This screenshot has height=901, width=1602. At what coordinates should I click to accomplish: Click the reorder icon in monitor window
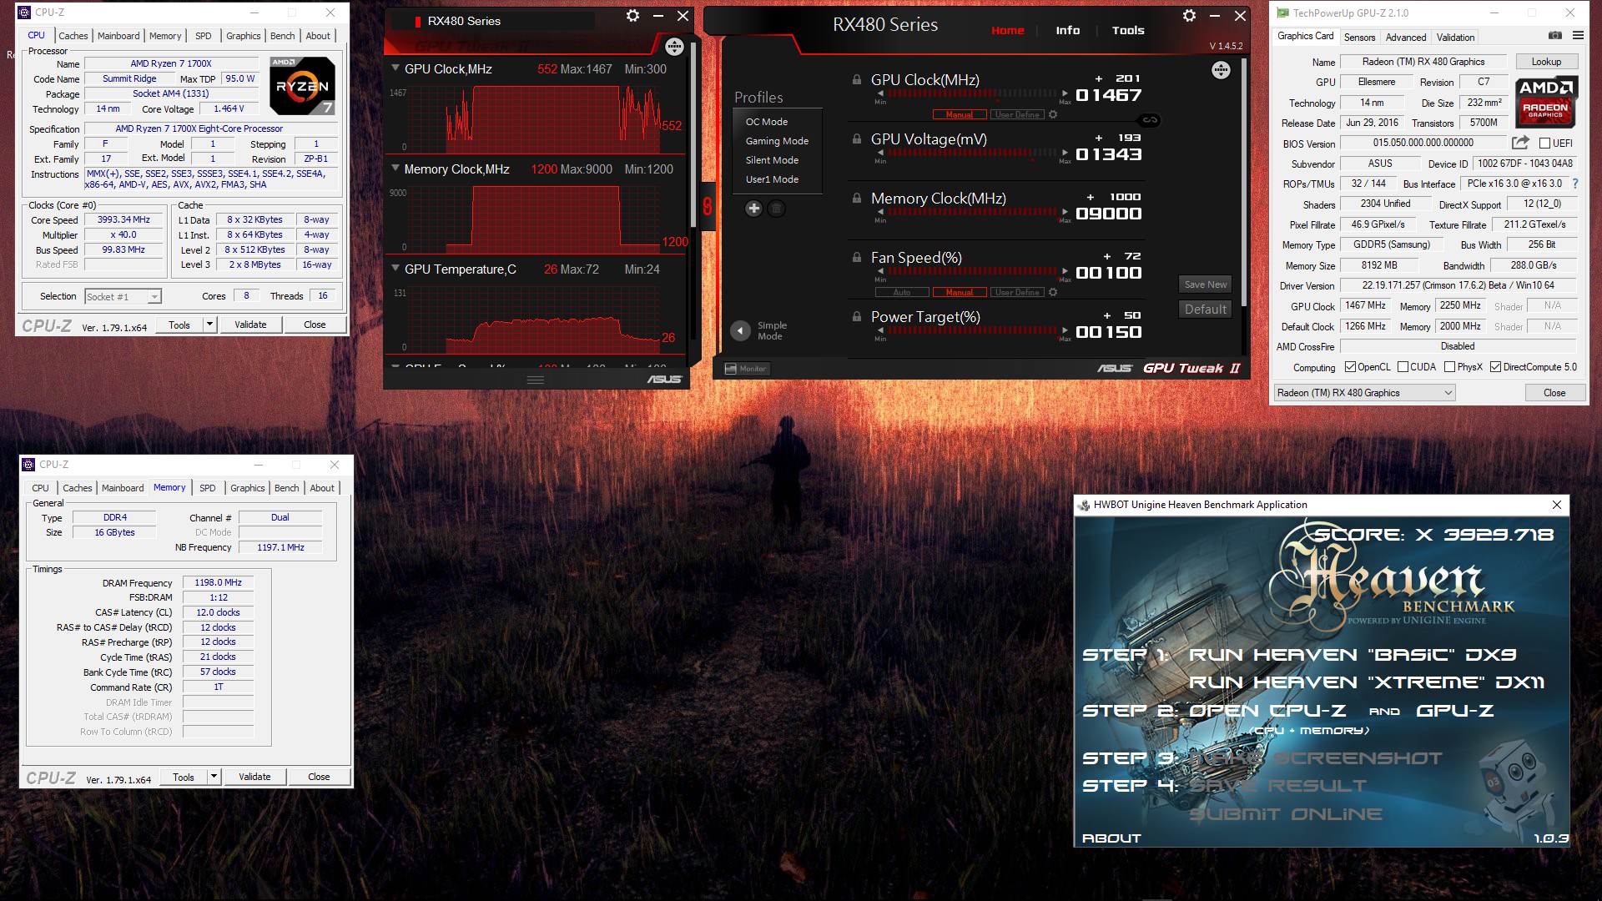(x=674, y=47)
